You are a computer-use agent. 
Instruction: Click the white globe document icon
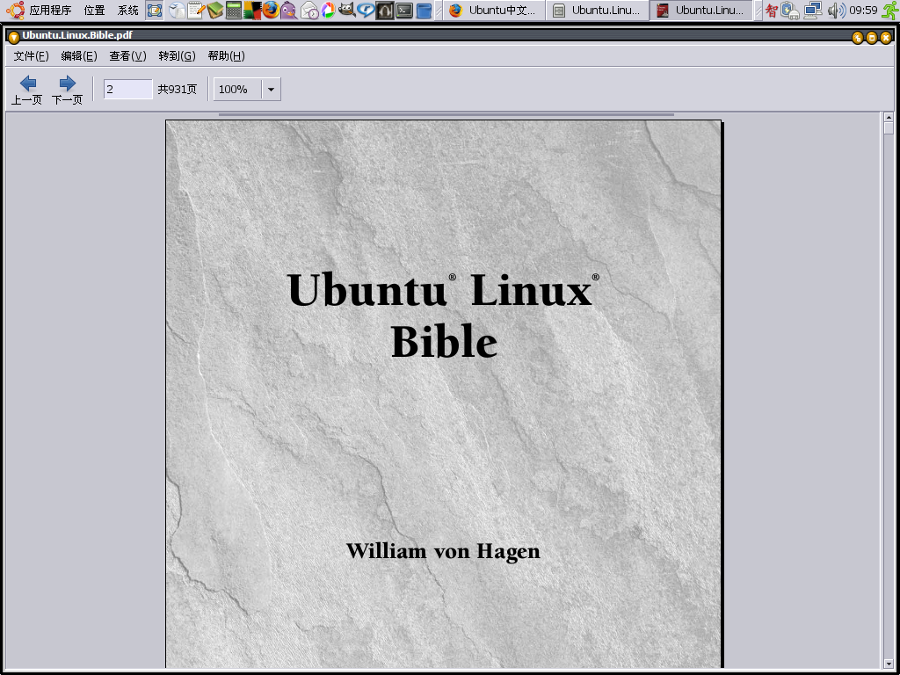tap(177, 10)
